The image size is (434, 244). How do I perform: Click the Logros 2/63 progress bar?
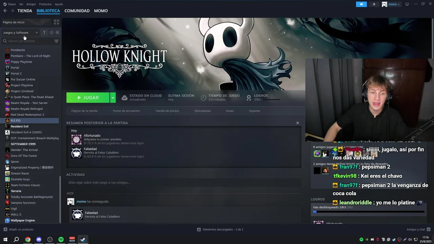coord(271,100)
